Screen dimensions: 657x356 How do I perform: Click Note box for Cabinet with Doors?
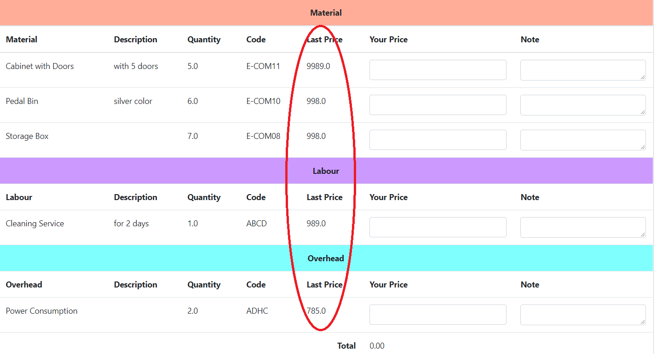(x=582, y=70)
